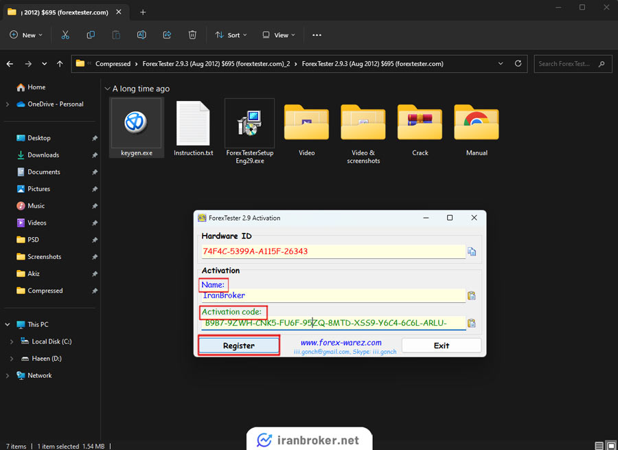Screen dimensions: 618x450
Task: Click the Cut scissors icon in Explorer toolbar
Action: click(x=65, y=35)
